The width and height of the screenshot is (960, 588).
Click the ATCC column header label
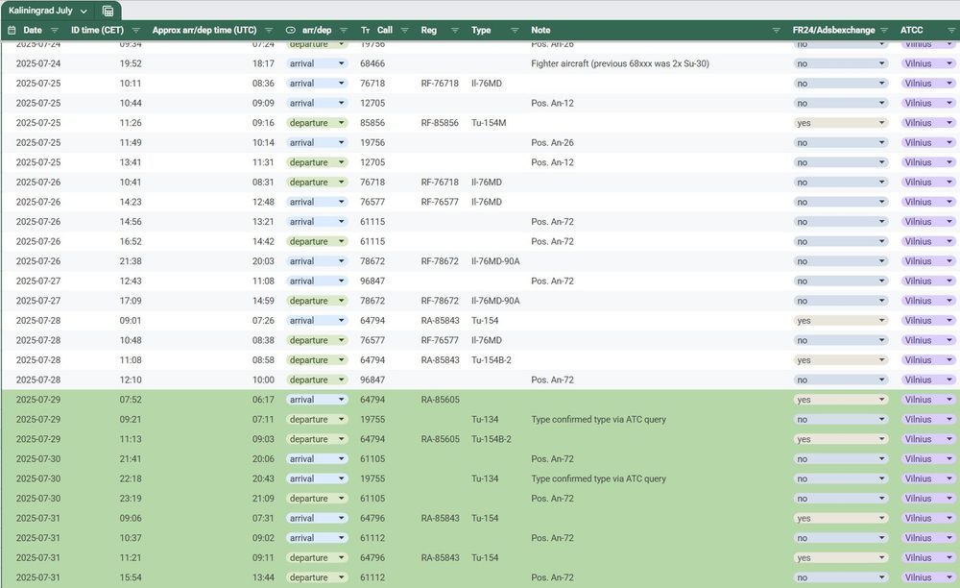point(911,30)
